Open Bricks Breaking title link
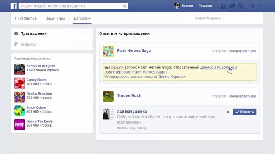This screenshot has width=275, height=154. point(39,94)
